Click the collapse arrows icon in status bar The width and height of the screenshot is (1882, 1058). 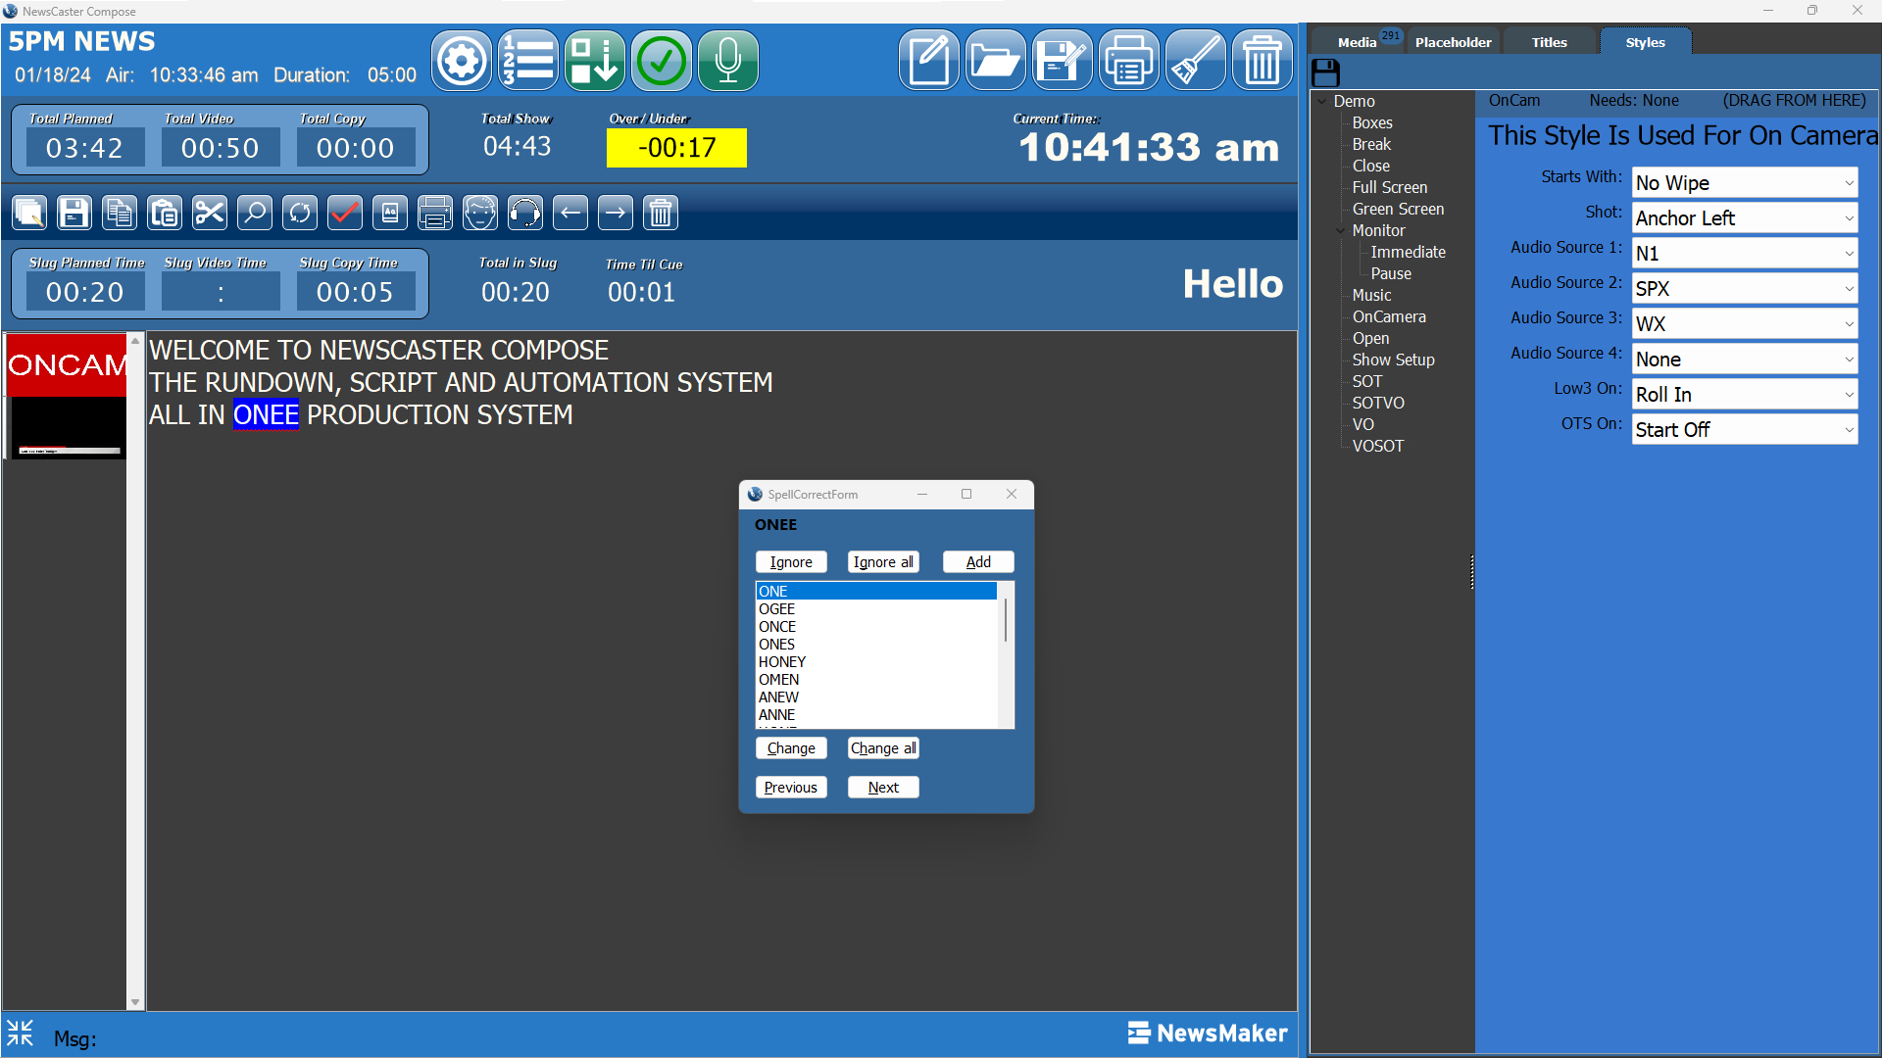pyautogui.click(x=20, y=1034)
